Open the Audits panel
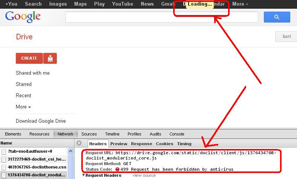The width and height of the screenshot is (297, 179). [155, 134]
